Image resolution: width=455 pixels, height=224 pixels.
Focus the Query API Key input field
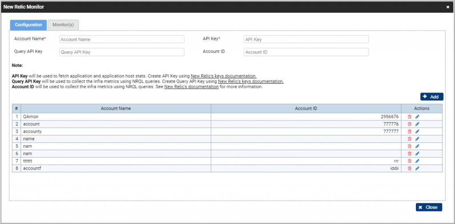(x=122, y=52)
